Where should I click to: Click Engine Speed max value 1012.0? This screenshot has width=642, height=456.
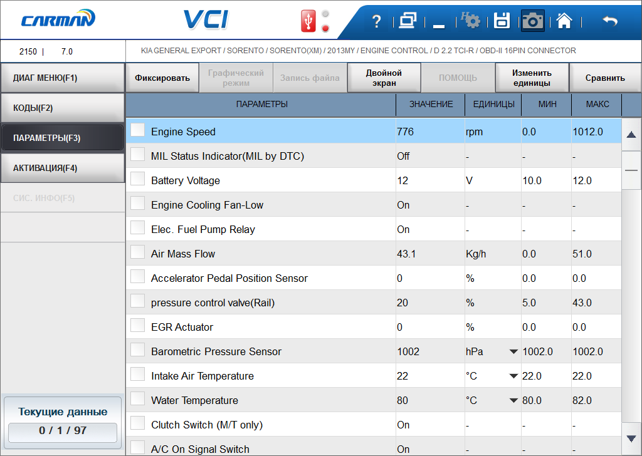point(587,132)
